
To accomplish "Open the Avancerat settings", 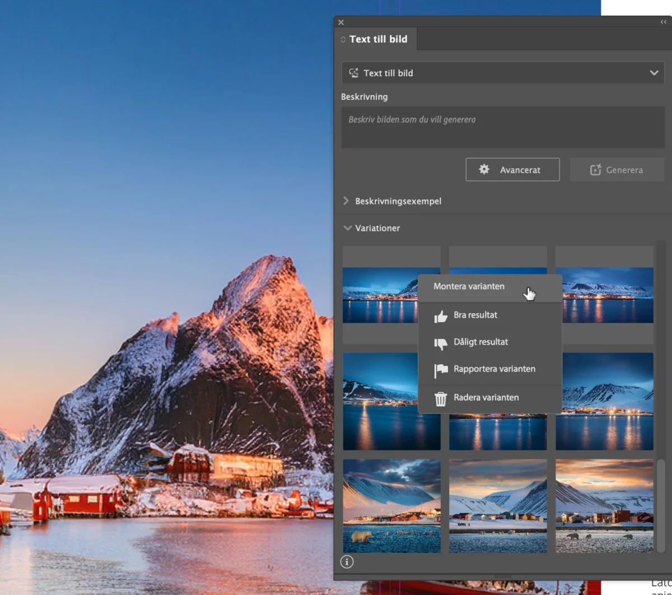I will point(512,170).
